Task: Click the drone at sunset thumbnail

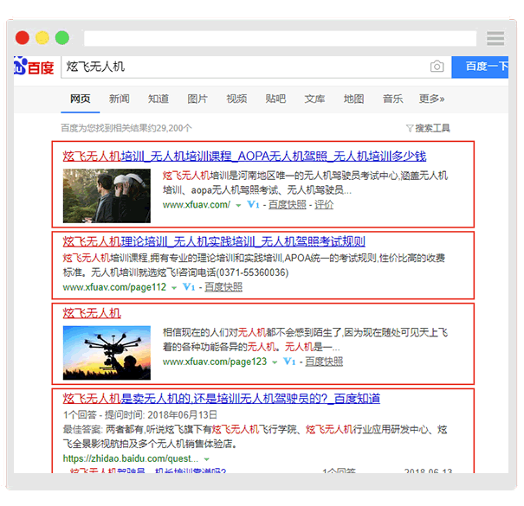Action: (107, 353)
